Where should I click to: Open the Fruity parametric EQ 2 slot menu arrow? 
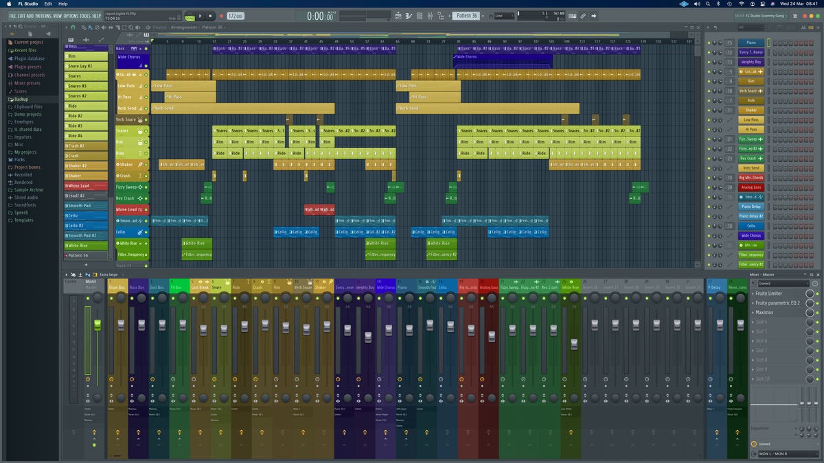(753, 303)
